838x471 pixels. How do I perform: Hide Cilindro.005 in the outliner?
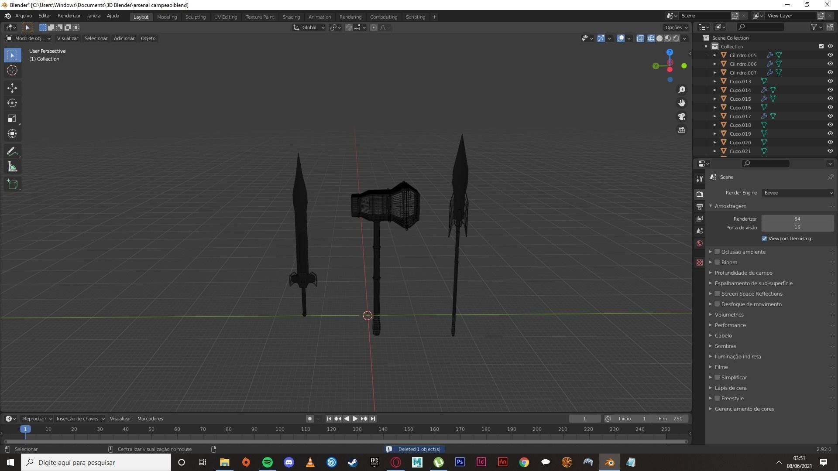(830, 55)
